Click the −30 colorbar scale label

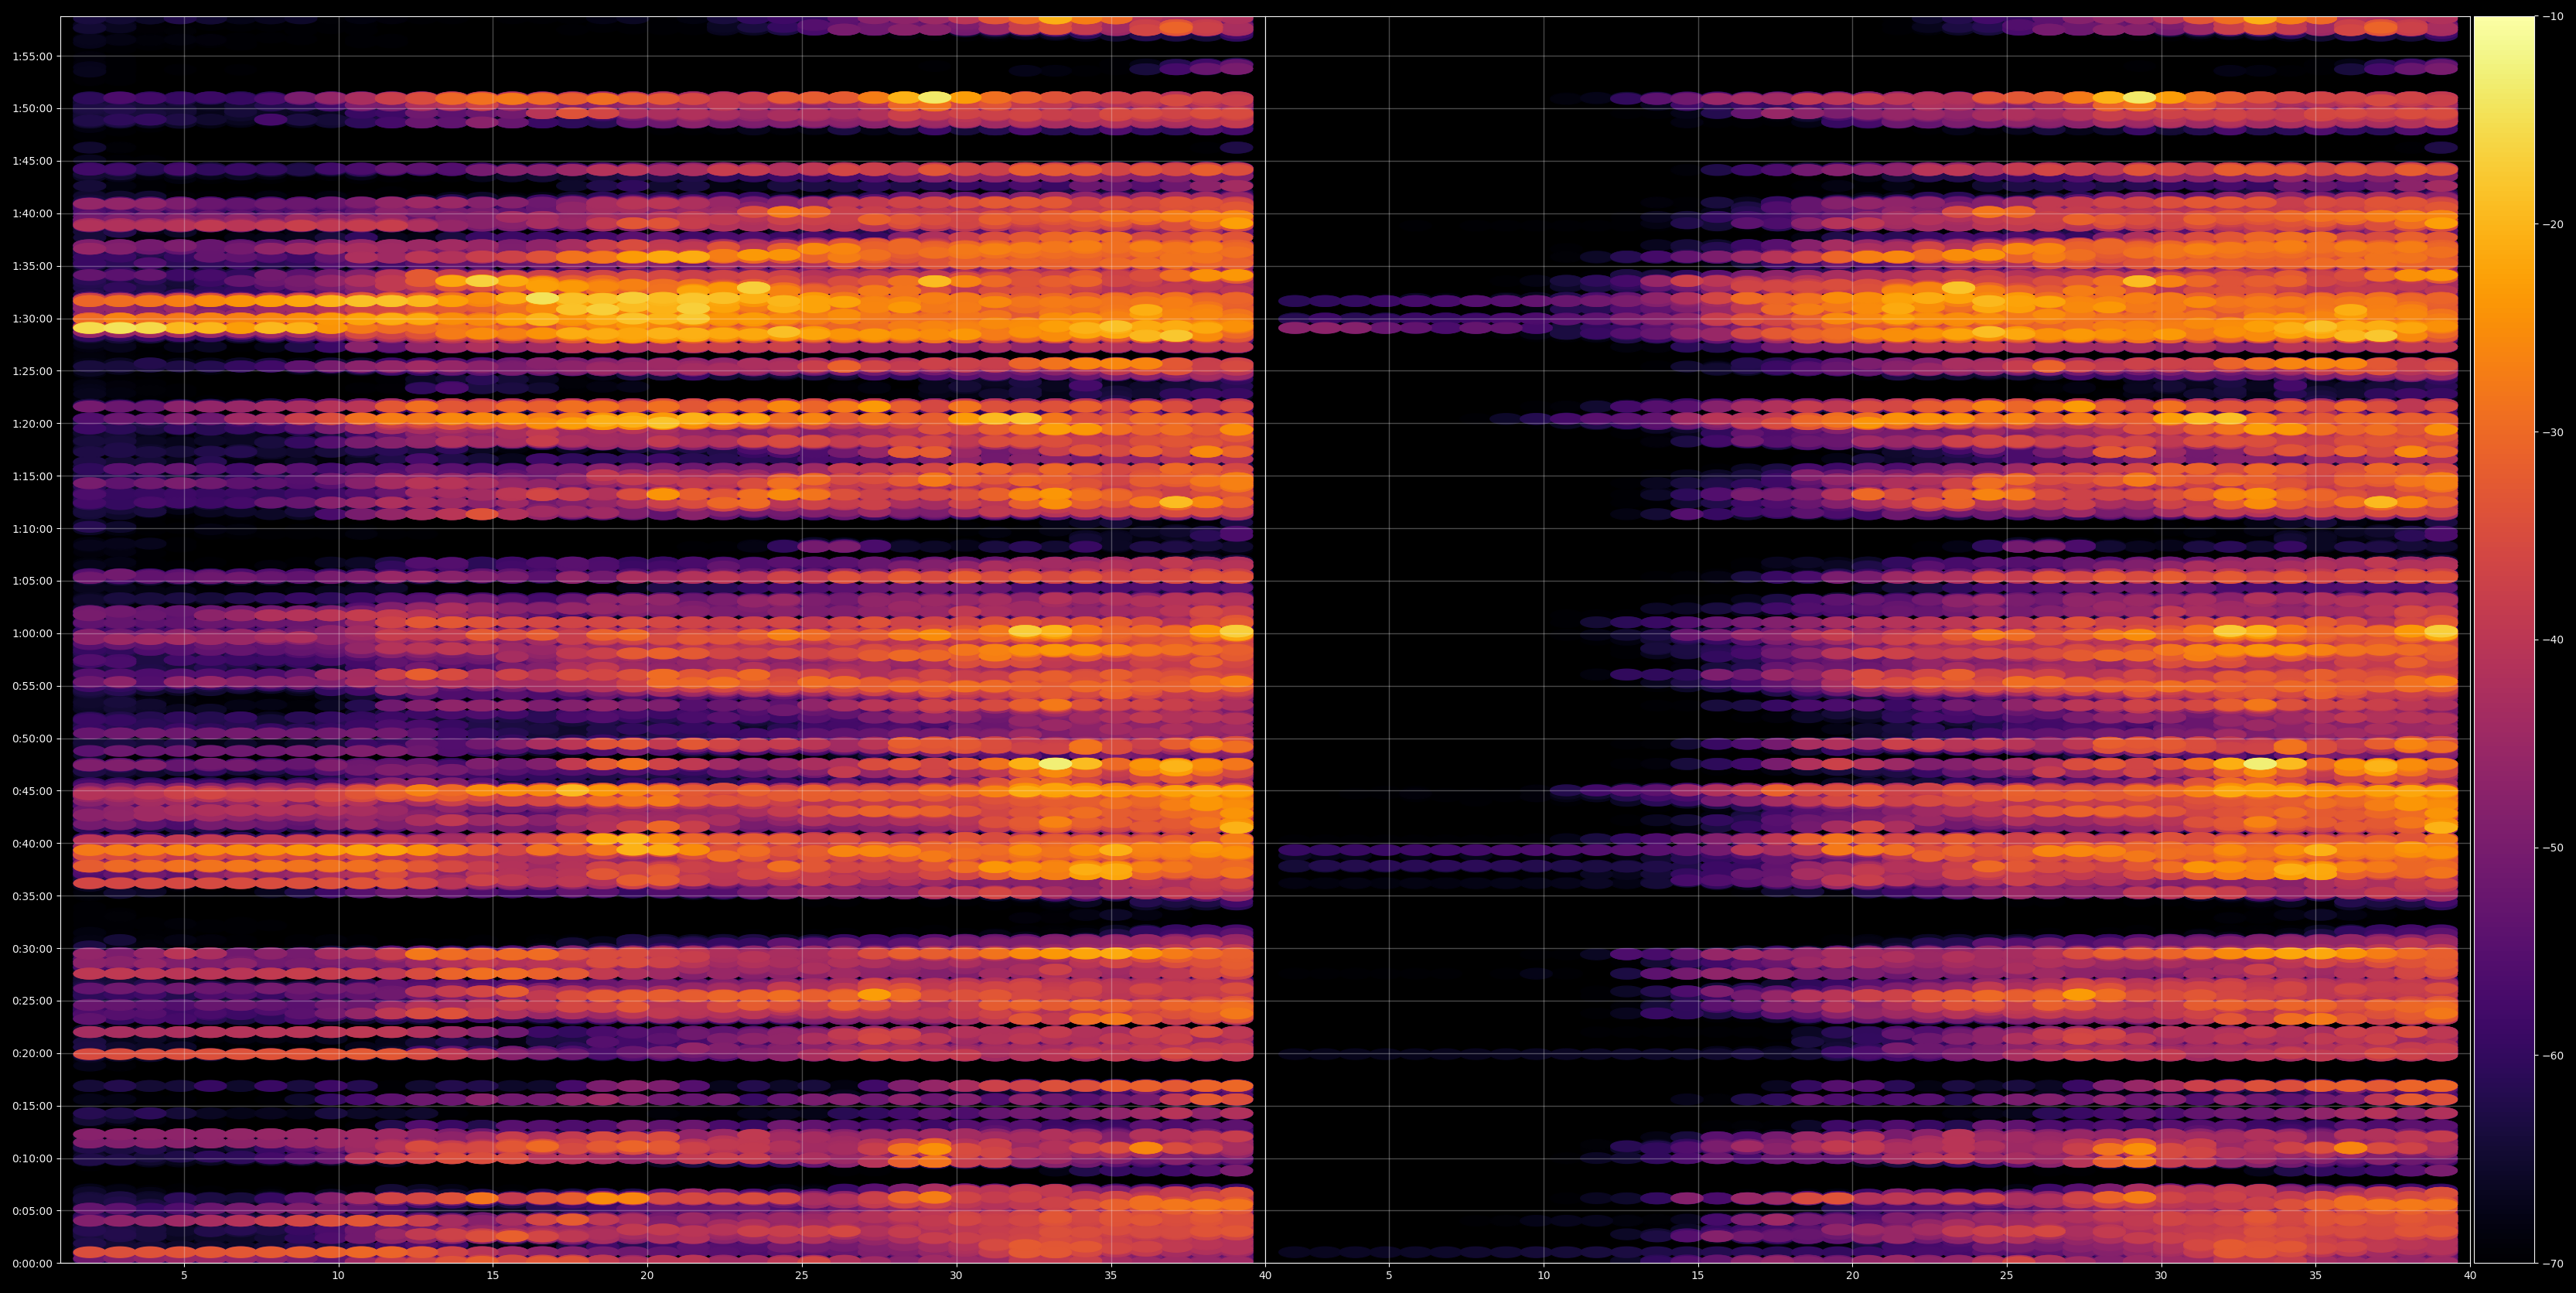tap(2553, 432)
